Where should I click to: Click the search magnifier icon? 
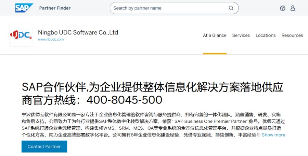click(x=231, y=8)
